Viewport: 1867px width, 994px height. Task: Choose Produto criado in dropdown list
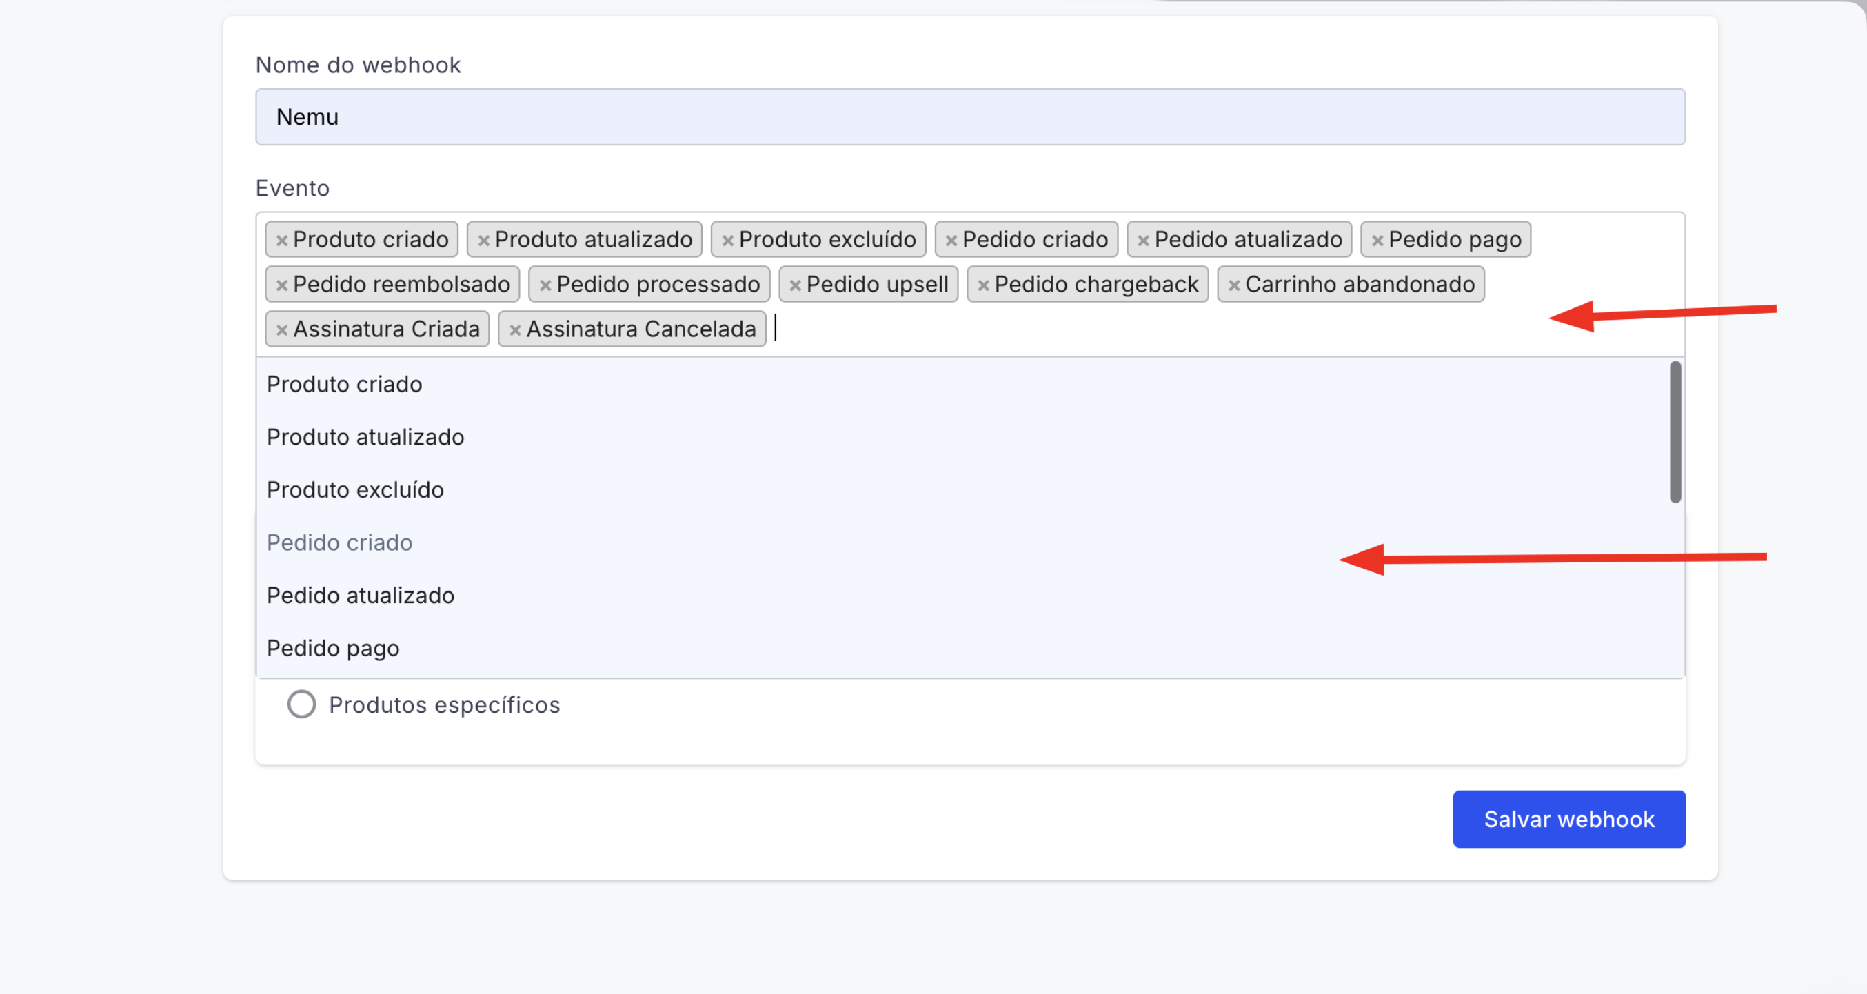[x=344, y=384]
